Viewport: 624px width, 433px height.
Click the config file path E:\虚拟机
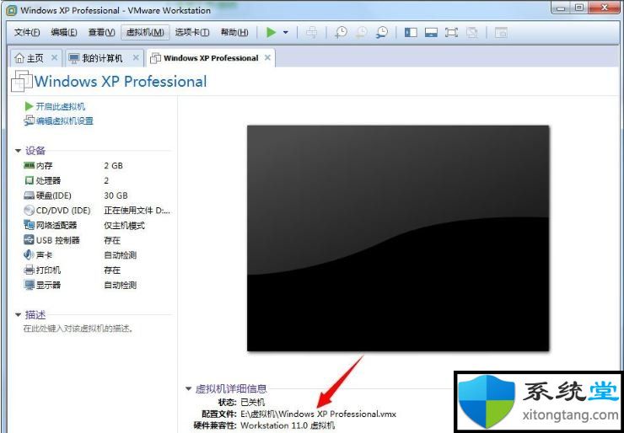click(x=319, y=414)
